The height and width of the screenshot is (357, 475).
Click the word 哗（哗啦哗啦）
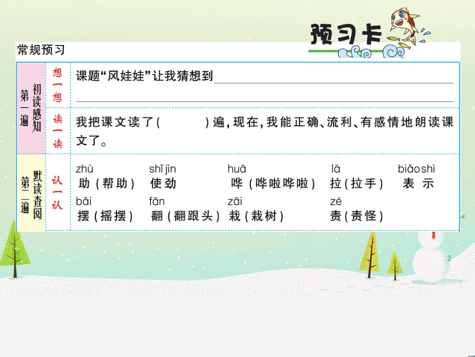[x=273, y=183]
